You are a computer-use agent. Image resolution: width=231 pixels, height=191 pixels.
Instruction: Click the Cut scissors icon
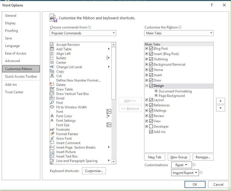coord(52,76)
